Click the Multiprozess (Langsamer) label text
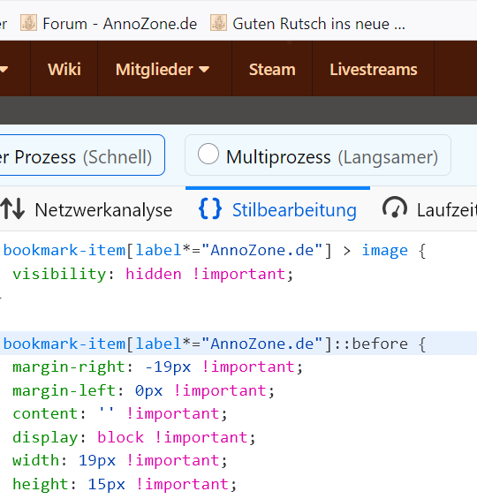Viewport: 477px width, 499px height. (332, 157)
